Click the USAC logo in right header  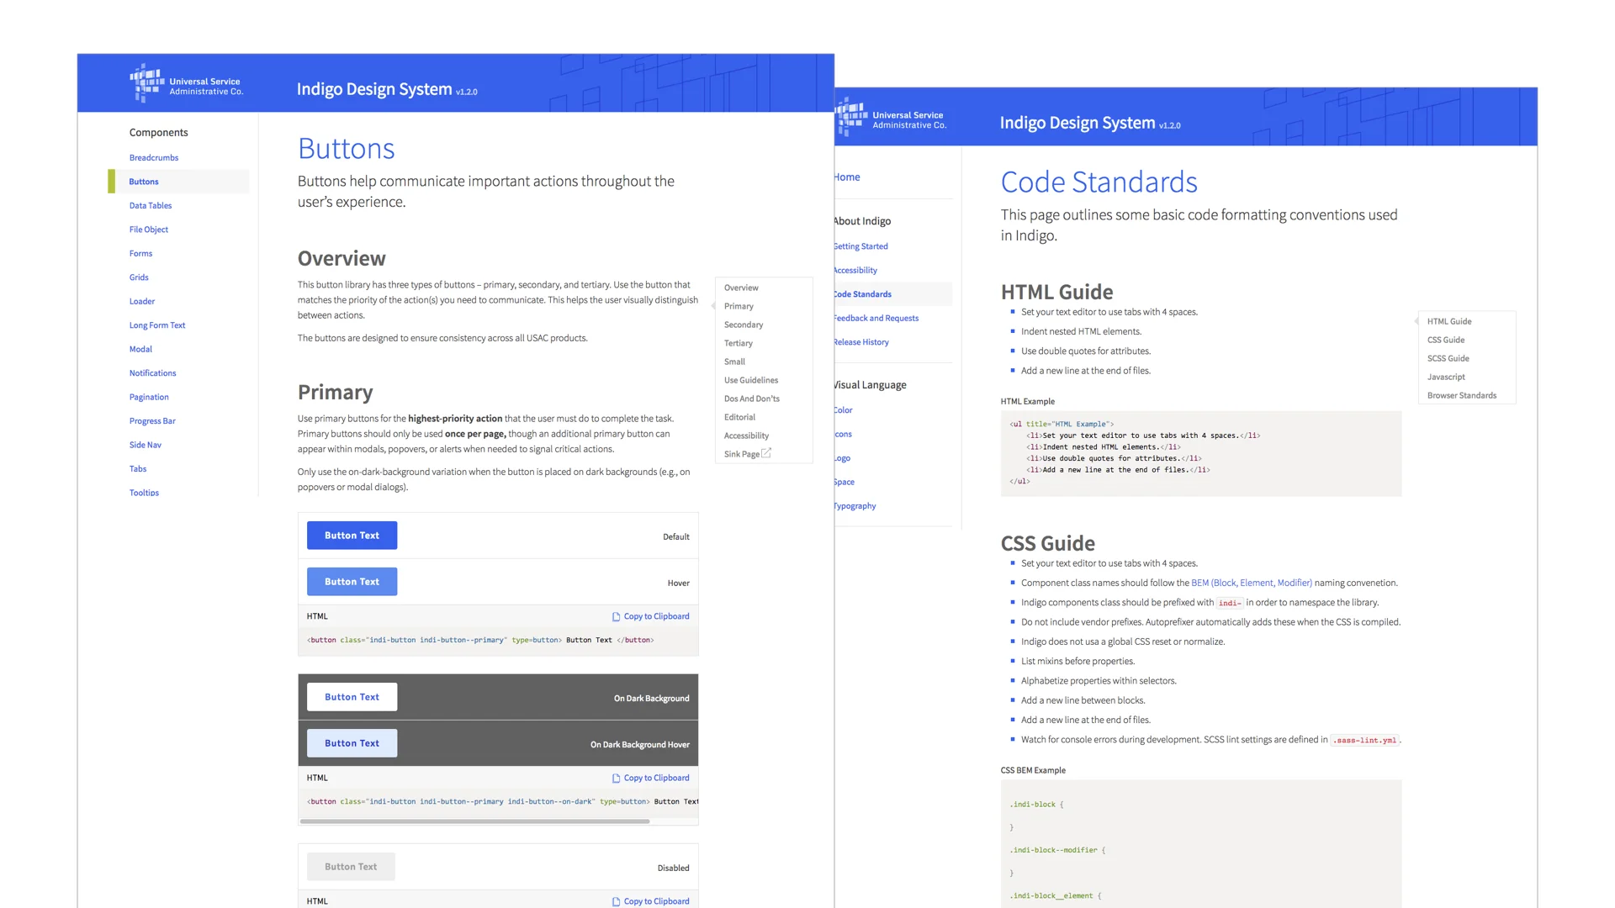point(891,119)
